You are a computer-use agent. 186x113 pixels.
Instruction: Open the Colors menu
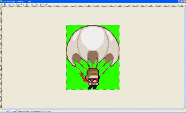click(27, 4)
